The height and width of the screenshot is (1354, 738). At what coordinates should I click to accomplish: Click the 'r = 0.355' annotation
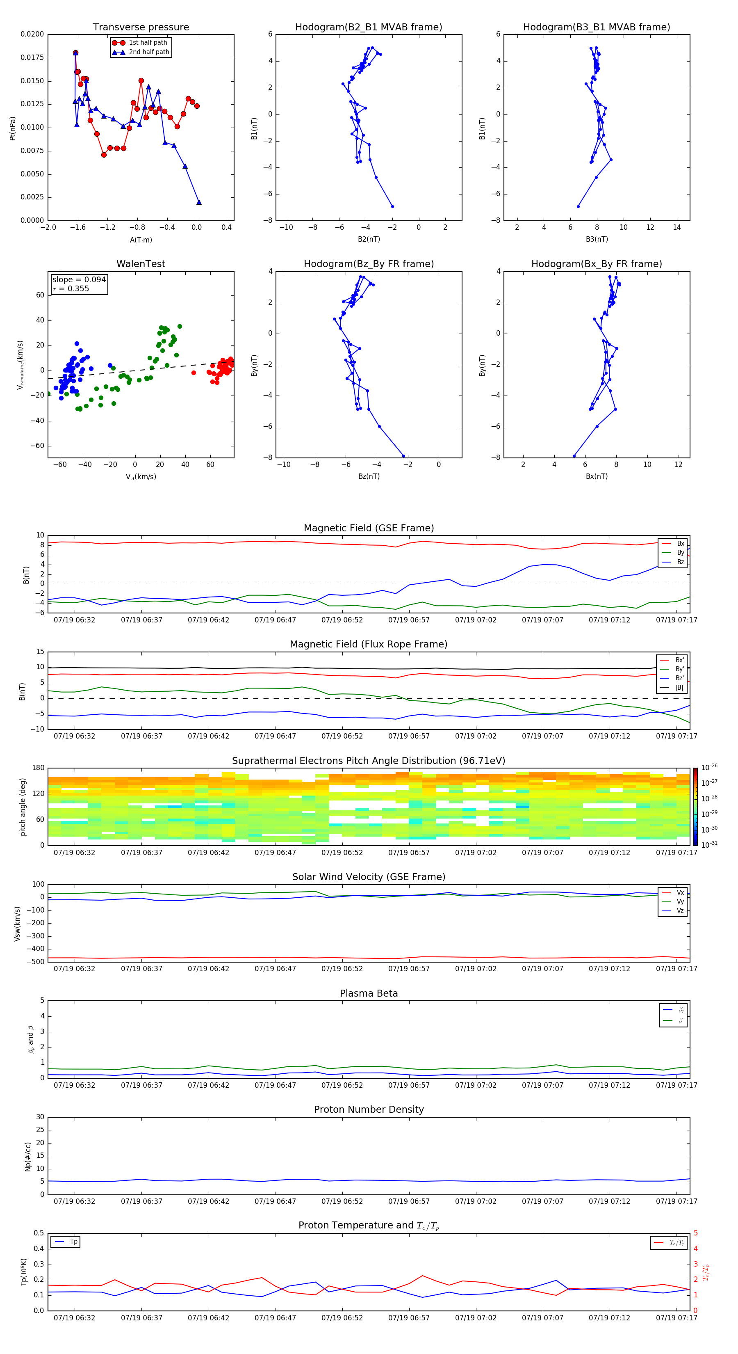coord(71,288)
